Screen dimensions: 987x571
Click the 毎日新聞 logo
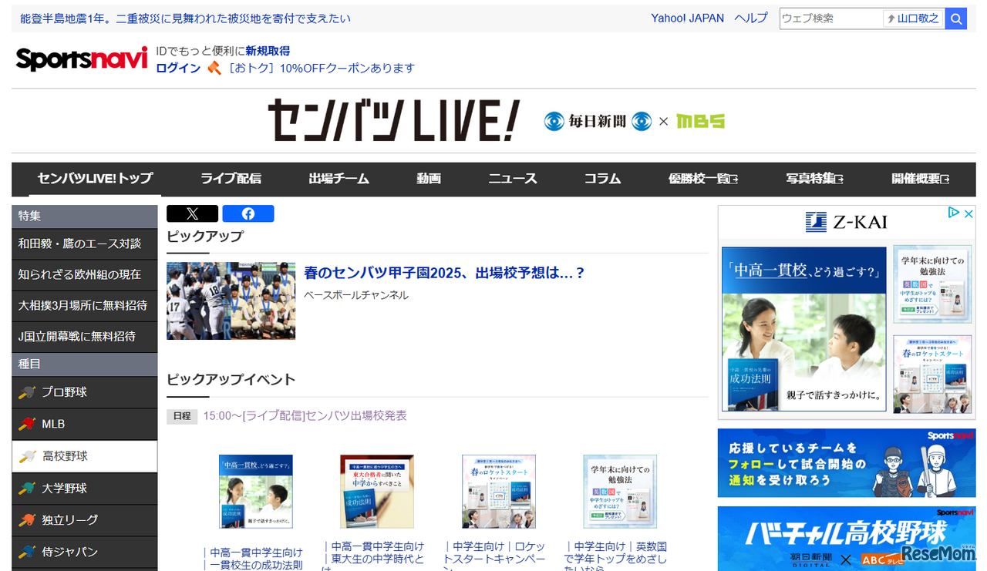pos(598,121)
